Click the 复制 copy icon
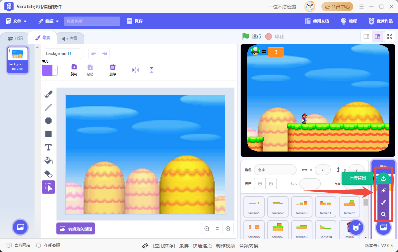Screen dimensions: 398x252 [74, 70]
